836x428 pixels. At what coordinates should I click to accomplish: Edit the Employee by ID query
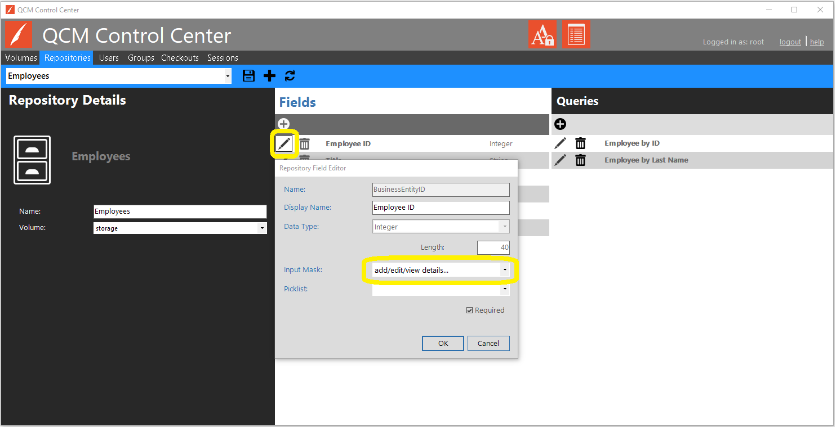560,143
